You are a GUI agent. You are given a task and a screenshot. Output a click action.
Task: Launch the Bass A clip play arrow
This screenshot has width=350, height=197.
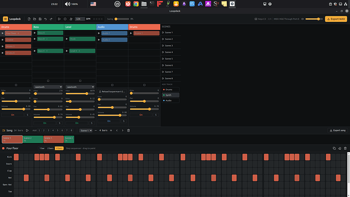coord(35,33)
